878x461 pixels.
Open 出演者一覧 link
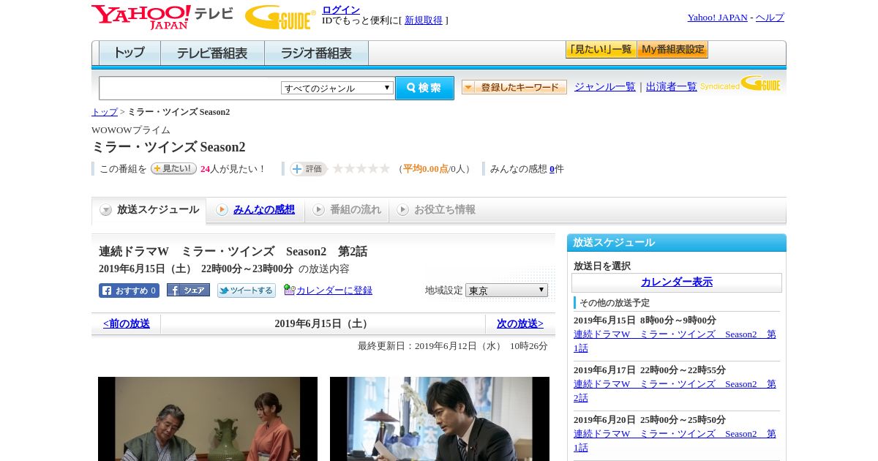pos(672,87)
